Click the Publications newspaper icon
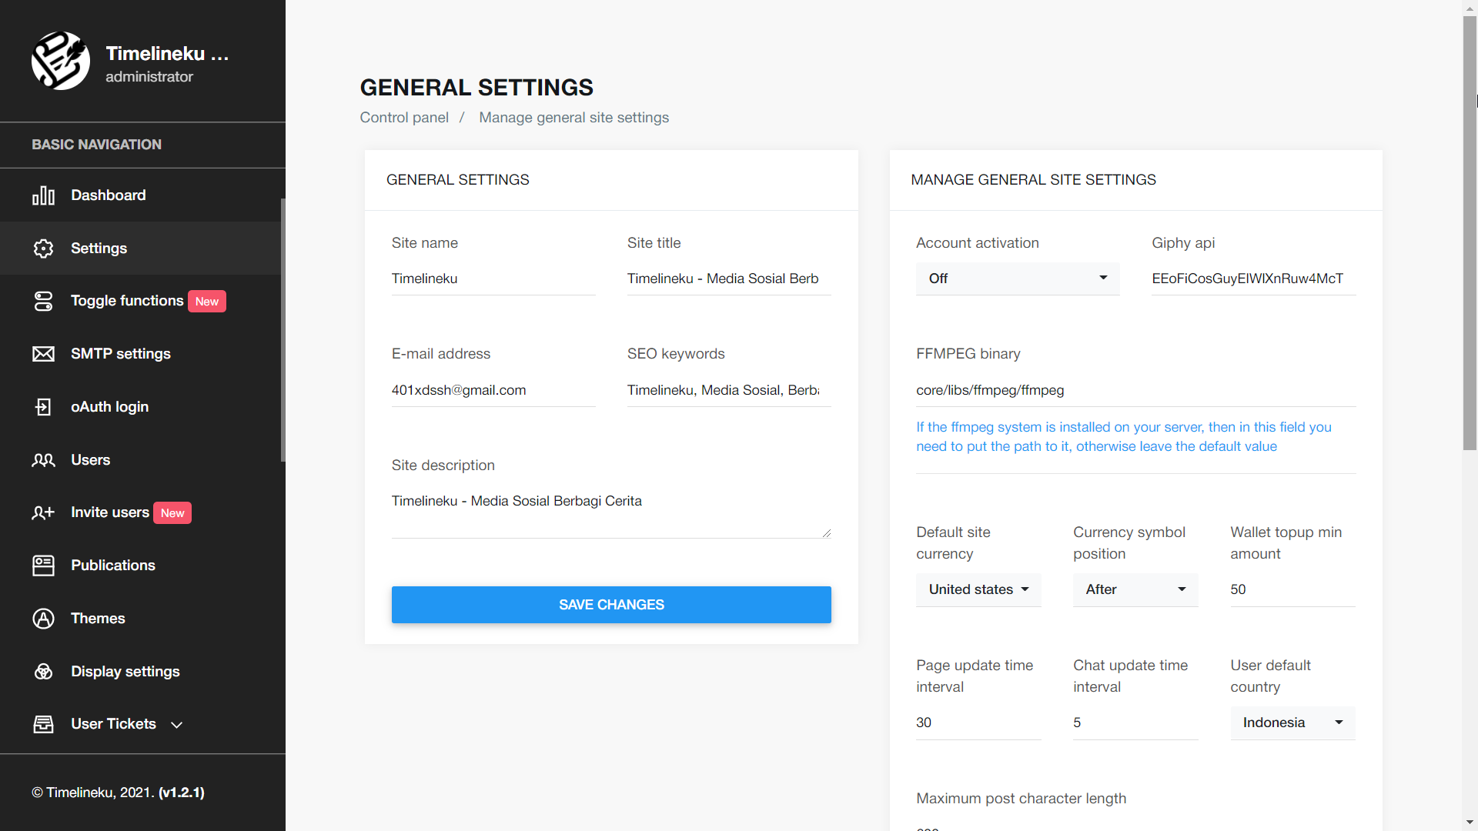This screenshot has height=831, width=1478. click(x=43, y=566)
